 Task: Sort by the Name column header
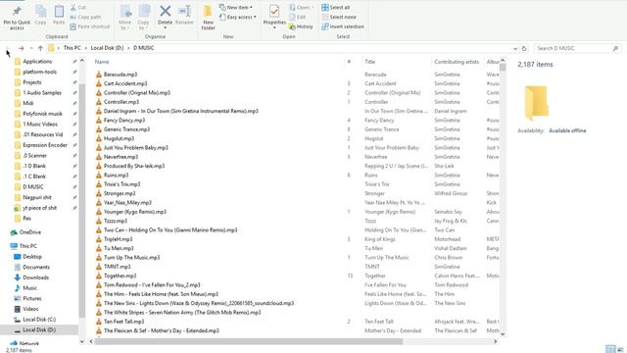pyautogui.click(x=102, y=62)
